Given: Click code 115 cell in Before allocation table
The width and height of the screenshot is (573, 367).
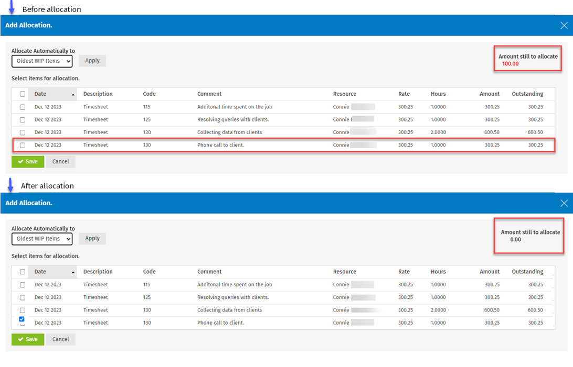Looking at the screenshot, I should tap(146, 107).
